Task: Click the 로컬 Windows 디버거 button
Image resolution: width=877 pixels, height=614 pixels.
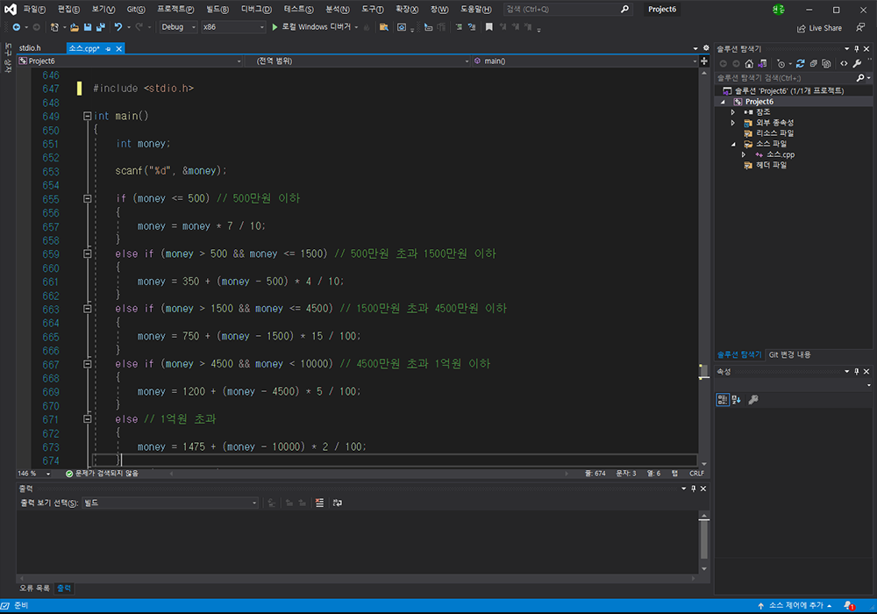Action: pyautogui.click(x=316, y=27)
